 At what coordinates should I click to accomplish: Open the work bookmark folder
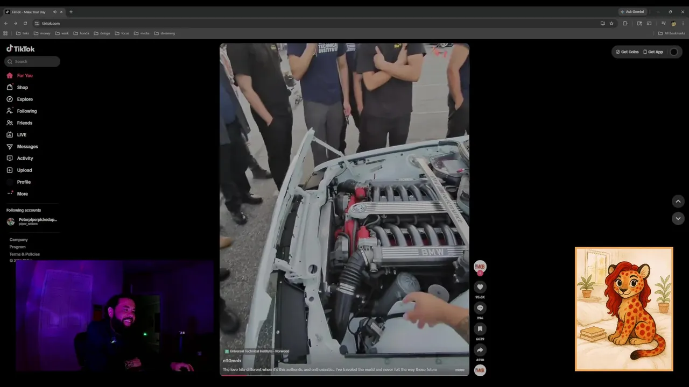tap(62, 33)
